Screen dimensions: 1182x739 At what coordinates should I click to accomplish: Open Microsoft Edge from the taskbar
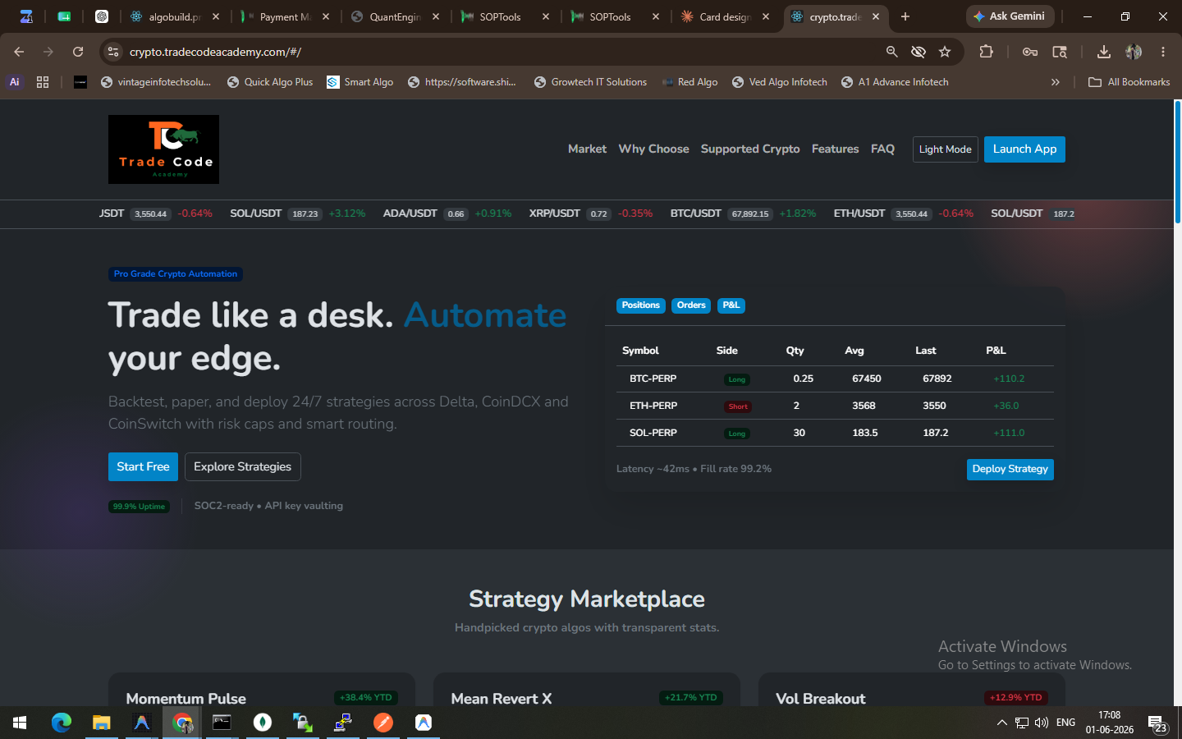(x=62, y=723)
